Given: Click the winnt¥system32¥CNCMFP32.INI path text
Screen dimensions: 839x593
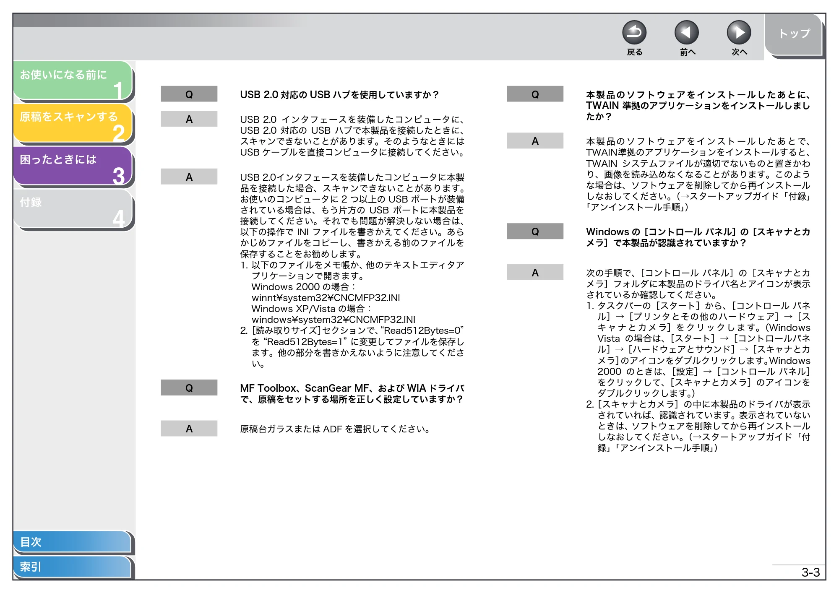Looking at the screenshot, I should pyautogui.click(x=326, y=298).
